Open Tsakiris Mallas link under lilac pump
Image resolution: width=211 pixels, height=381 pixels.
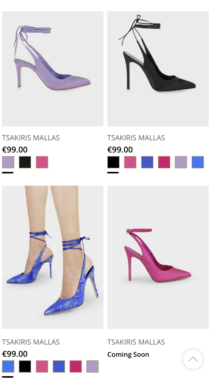(x=31, y=138)
